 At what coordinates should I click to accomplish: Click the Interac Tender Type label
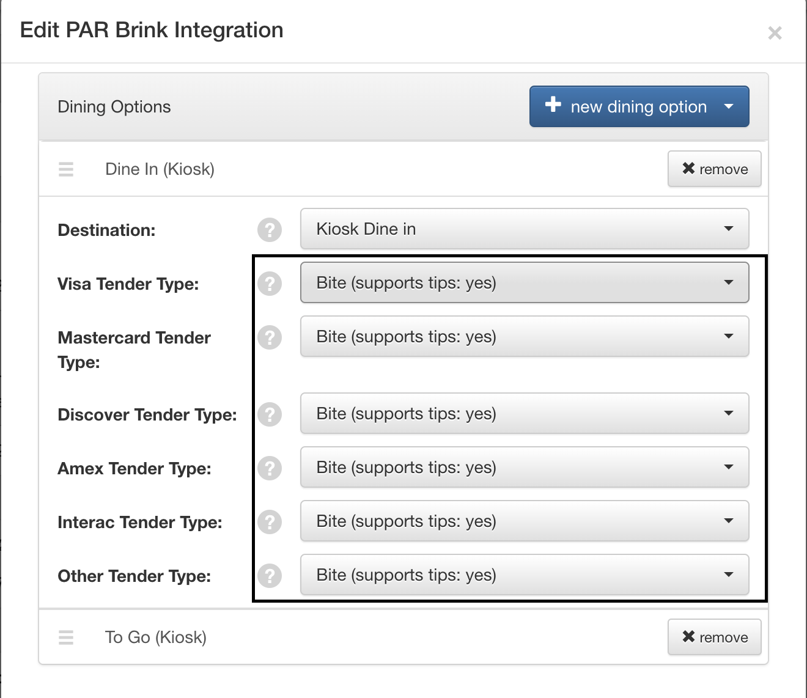coord(140,523)
